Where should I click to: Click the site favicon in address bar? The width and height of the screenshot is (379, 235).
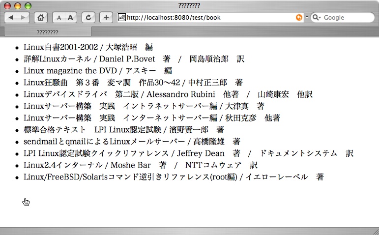121,17
